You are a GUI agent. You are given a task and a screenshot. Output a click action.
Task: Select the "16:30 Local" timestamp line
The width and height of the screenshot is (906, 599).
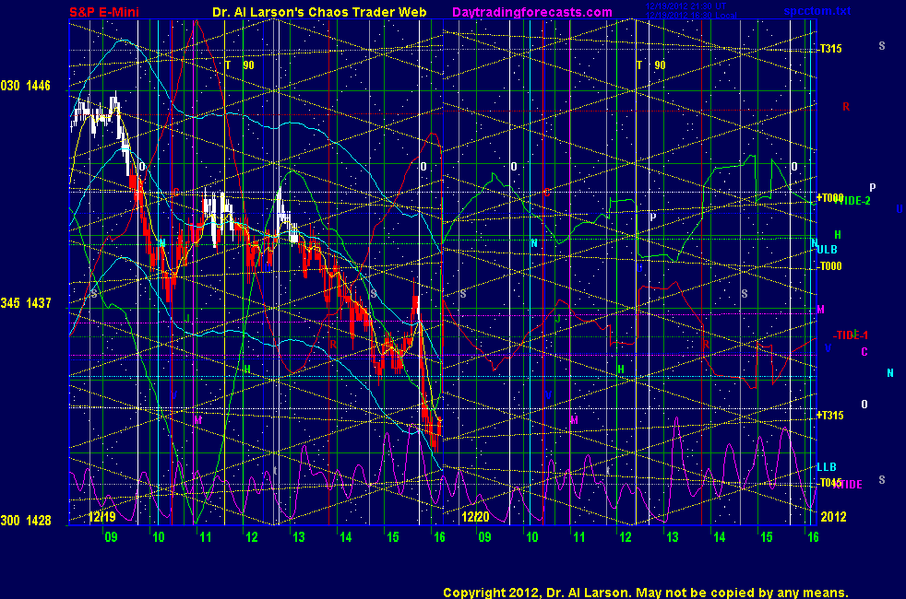691,15
